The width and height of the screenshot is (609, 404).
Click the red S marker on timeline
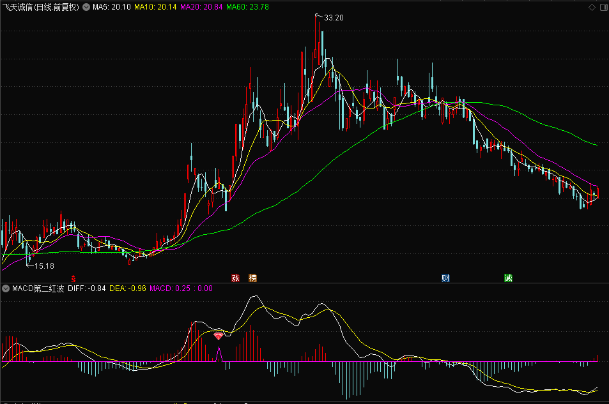coord(73,278)
